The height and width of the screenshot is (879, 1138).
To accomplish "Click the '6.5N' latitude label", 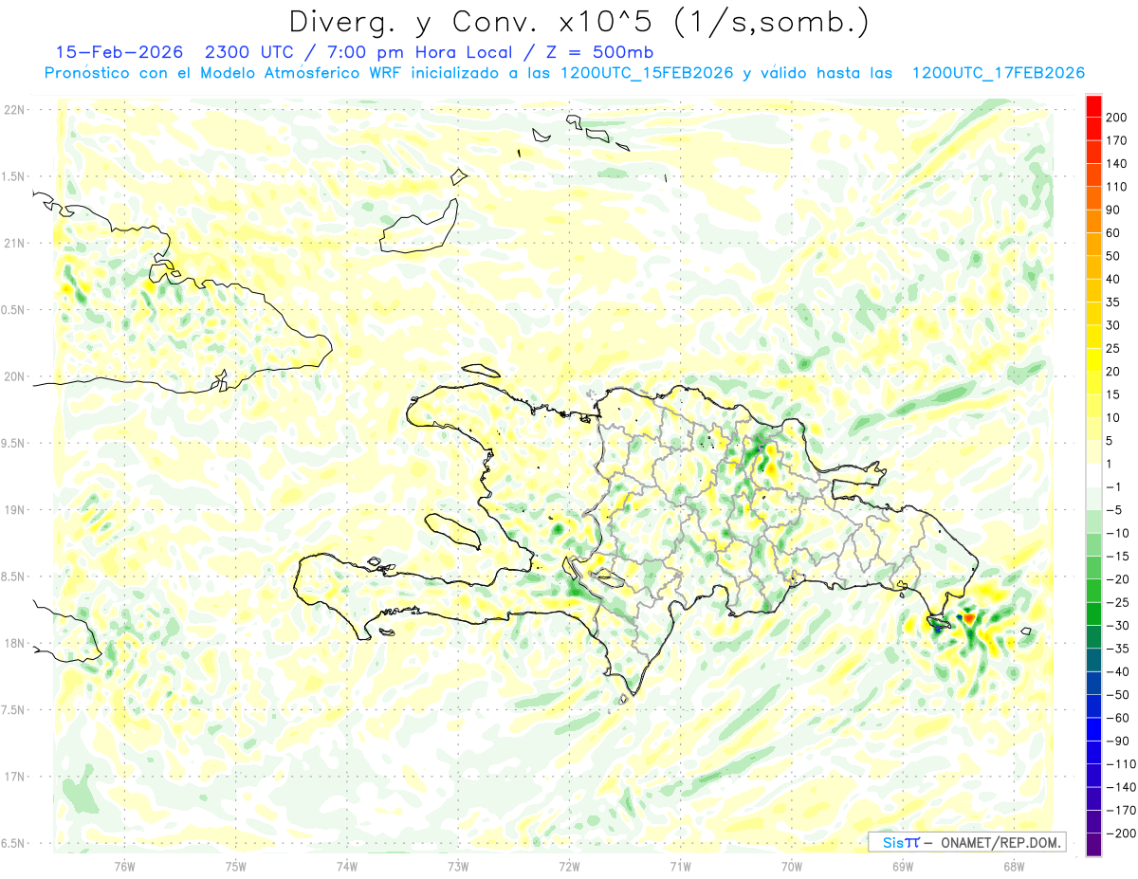I will [x=14, y=843].
